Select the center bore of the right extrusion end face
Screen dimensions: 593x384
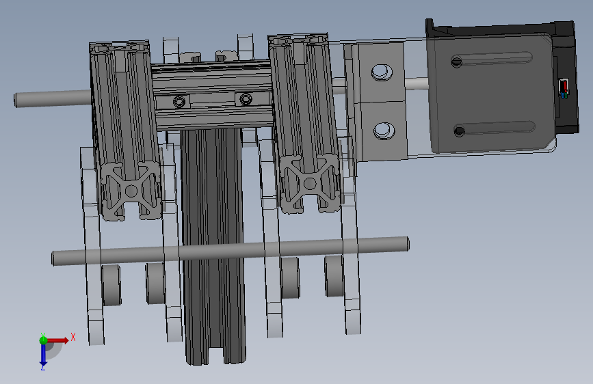[x=310, y=184]
